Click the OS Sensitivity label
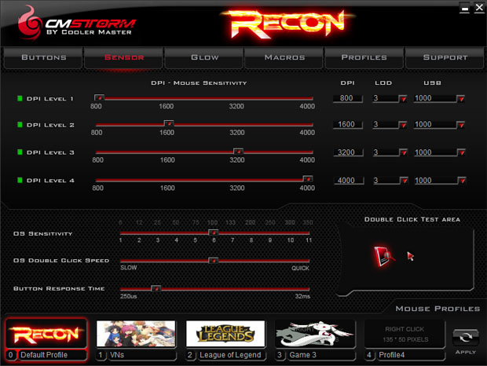The width and height of the screenshot is (487, 366). [43, 233]
